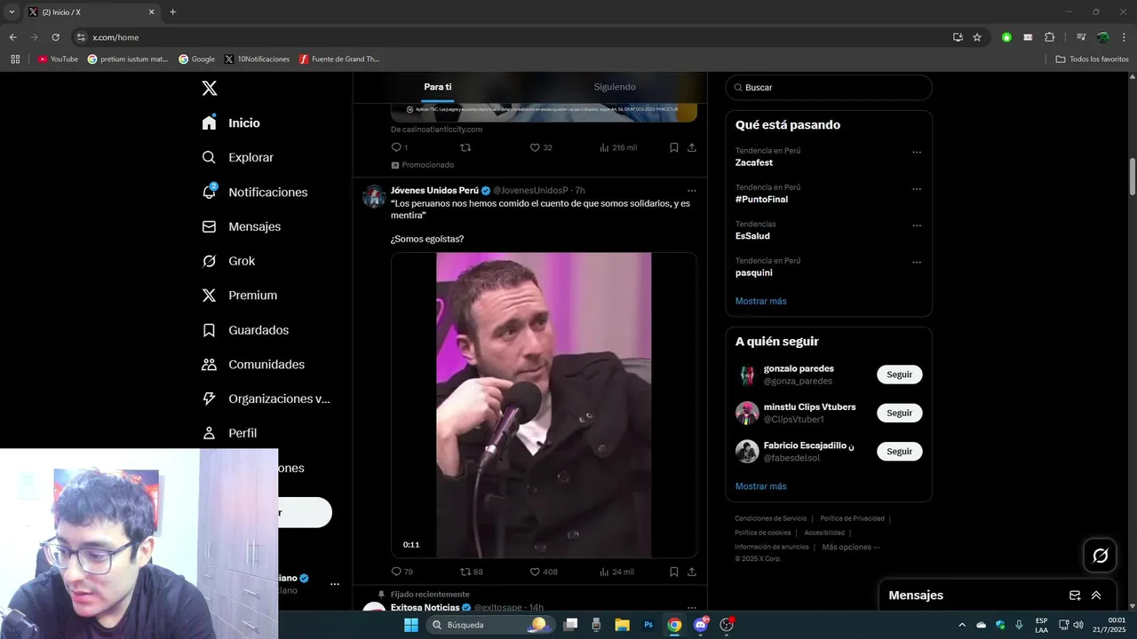Open Photoshop from the taskbar

[648, 625]
